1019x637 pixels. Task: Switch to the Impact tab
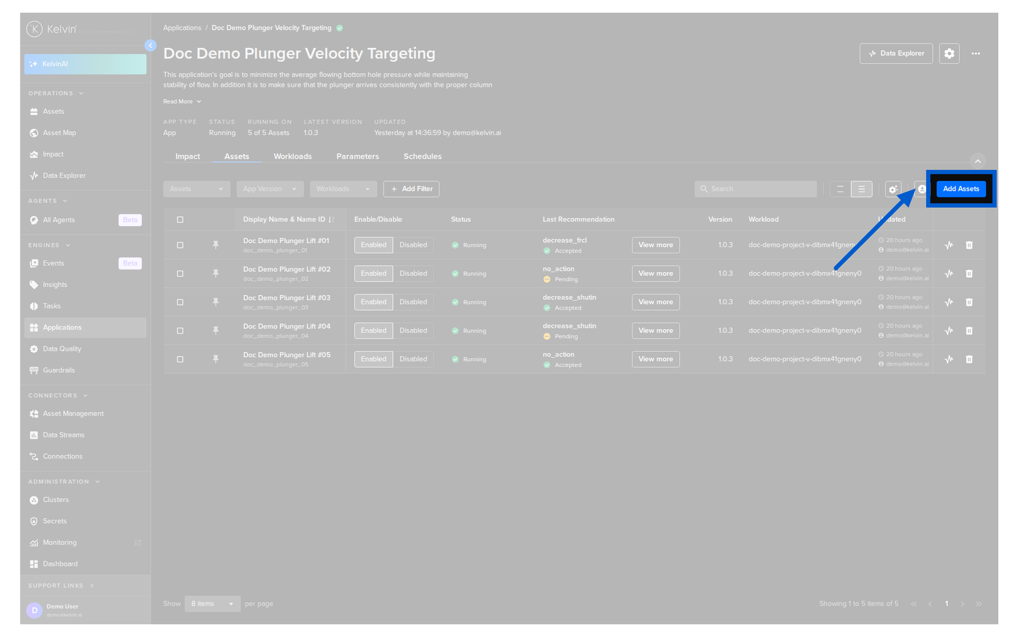(188, 157)
